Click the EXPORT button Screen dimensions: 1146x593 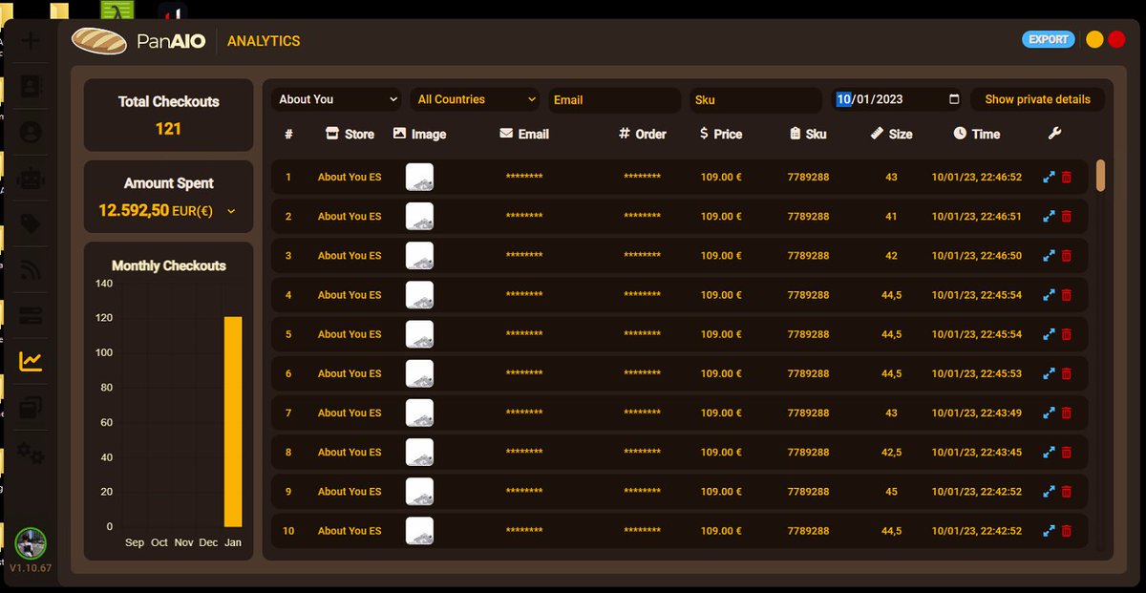[1049, 38]
